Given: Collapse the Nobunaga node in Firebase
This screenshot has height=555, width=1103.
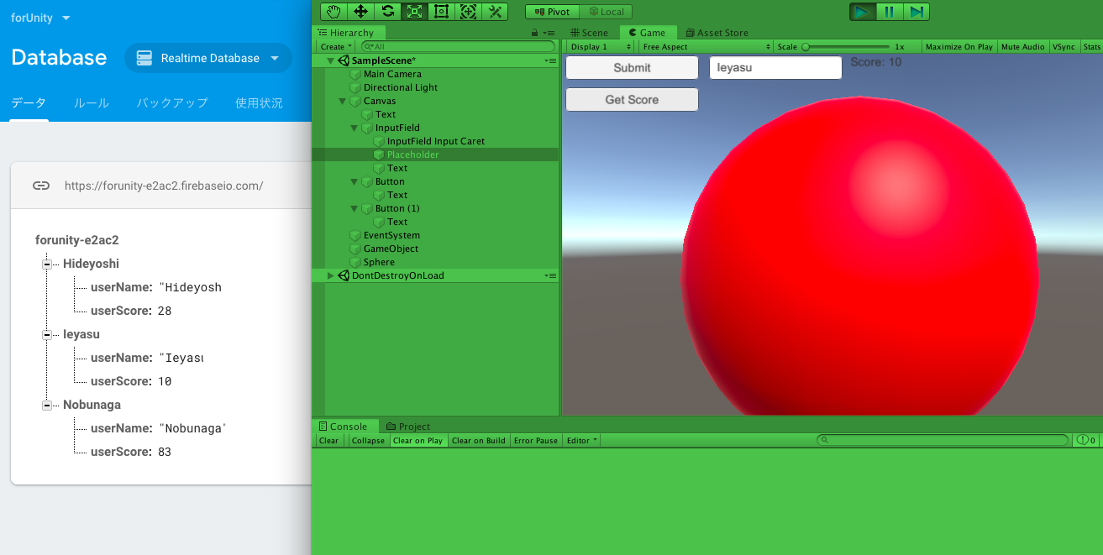Looking at the screenshot, I should (x=47, y=405).
